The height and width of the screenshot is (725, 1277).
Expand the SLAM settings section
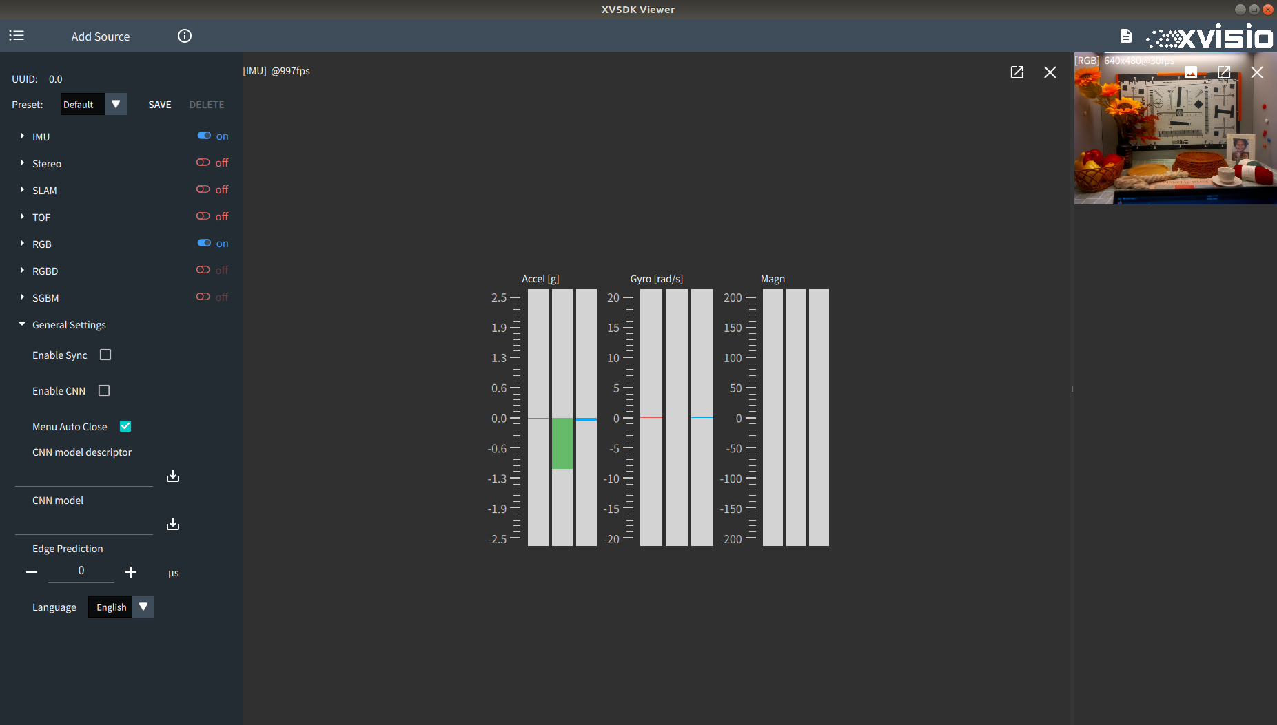[22, 190]
